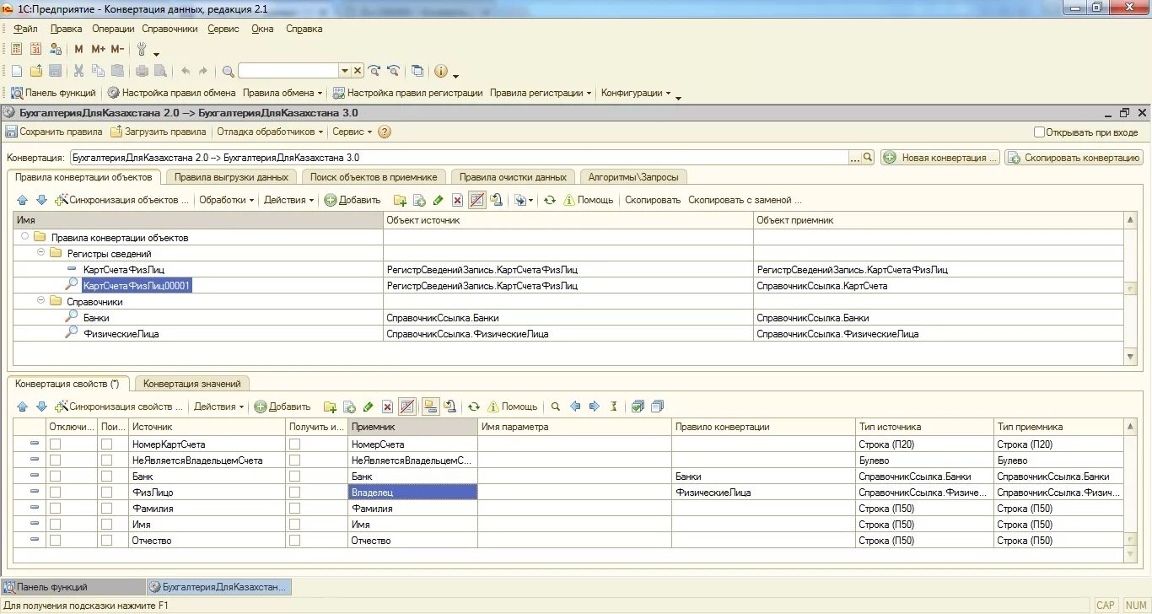Clear the search box with X icon
Image resolution: width=1152 pixels, height=614 pixels.
[358, 71]
